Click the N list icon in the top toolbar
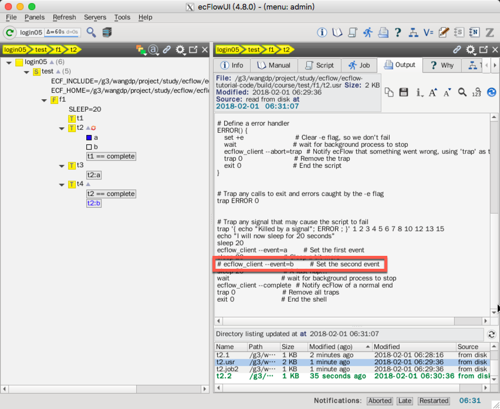This screenshot has height=409, width=500. (474, 32)
